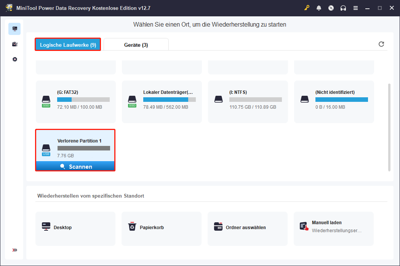Open the license key activation icon
400x266 pixels.
click(307, 8)
